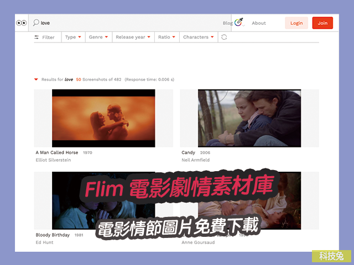Expand the Genre dropdown
Image resolution: width=354 pixels, height=265 pixels.
(x=98, y=37)
